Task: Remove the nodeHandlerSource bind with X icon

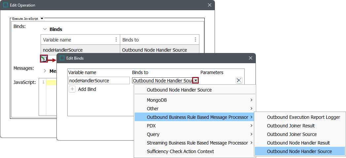Action: 239,80
